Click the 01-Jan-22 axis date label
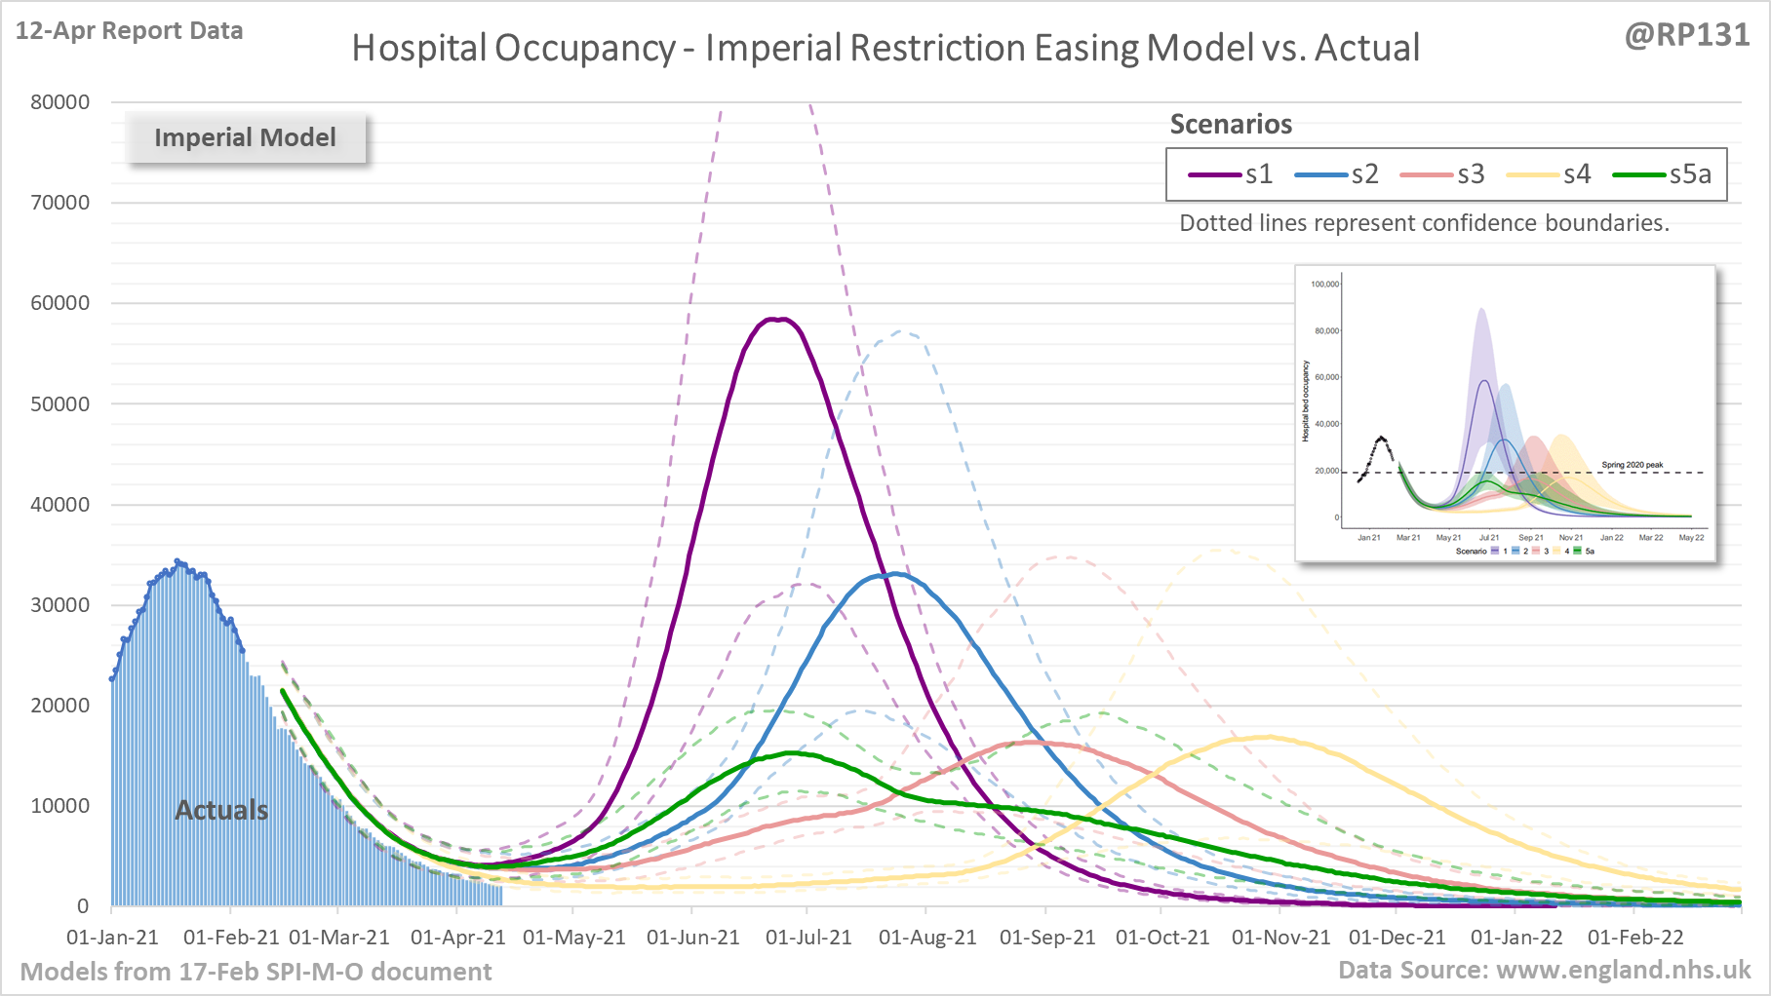Image resolution: width=1771 pixels, height=996 pixels. 1516,938
